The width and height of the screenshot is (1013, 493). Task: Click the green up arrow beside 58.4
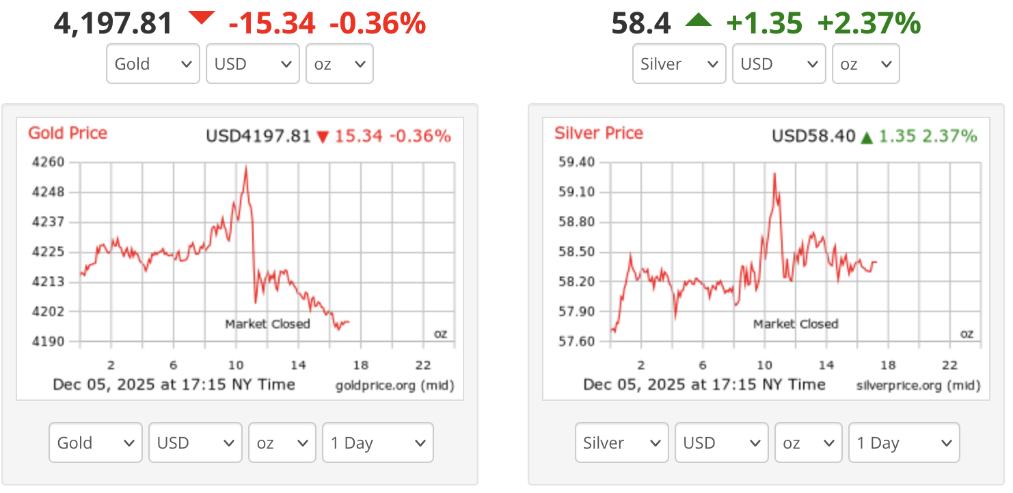coord(698,20)
